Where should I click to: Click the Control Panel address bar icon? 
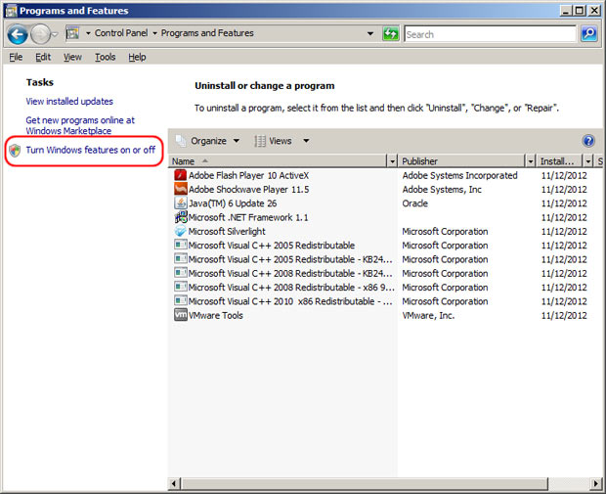pyautogui.click(x=72, y=33)
